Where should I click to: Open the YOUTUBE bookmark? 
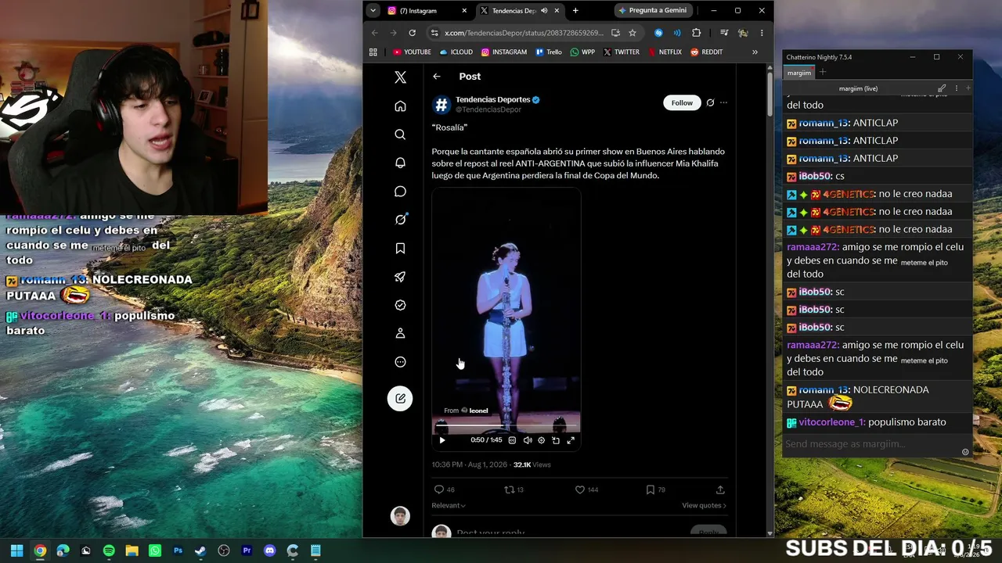412,52
